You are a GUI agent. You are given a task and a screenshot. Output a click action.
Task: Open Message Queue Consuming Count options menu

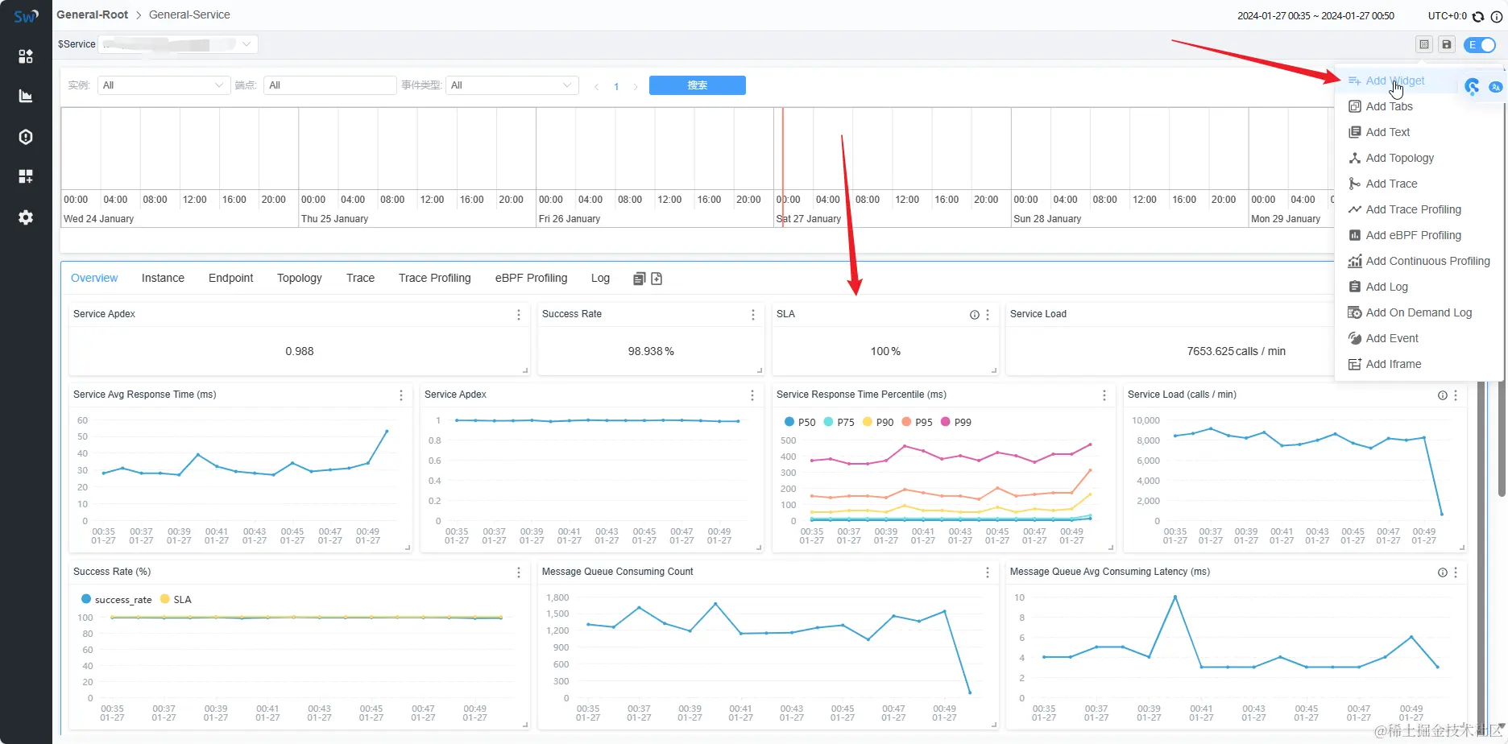click(x=988, y=572)
